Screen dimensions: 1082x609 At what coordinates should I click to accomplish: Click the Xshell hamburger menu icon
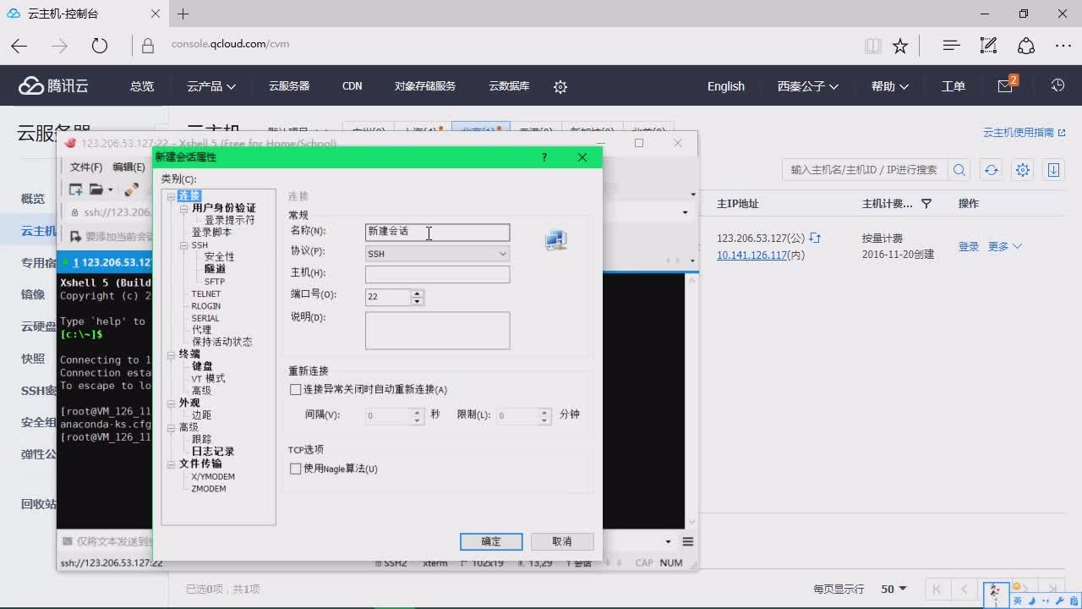coord(688,541)
